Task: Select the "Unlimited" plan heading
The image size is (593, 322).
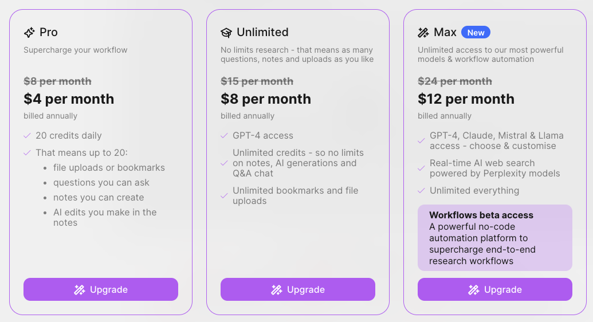Action: [262, 33]
